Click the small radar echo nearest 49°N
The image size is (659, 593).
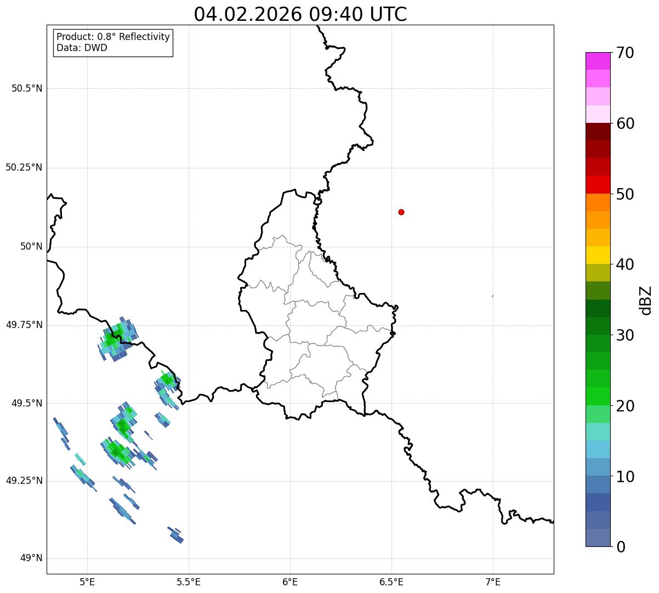coord(175,535)
